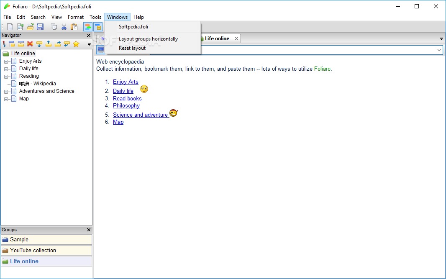Close the Groups panel
Viewport: 446px width, 279px height.
(x=88, y=230)
